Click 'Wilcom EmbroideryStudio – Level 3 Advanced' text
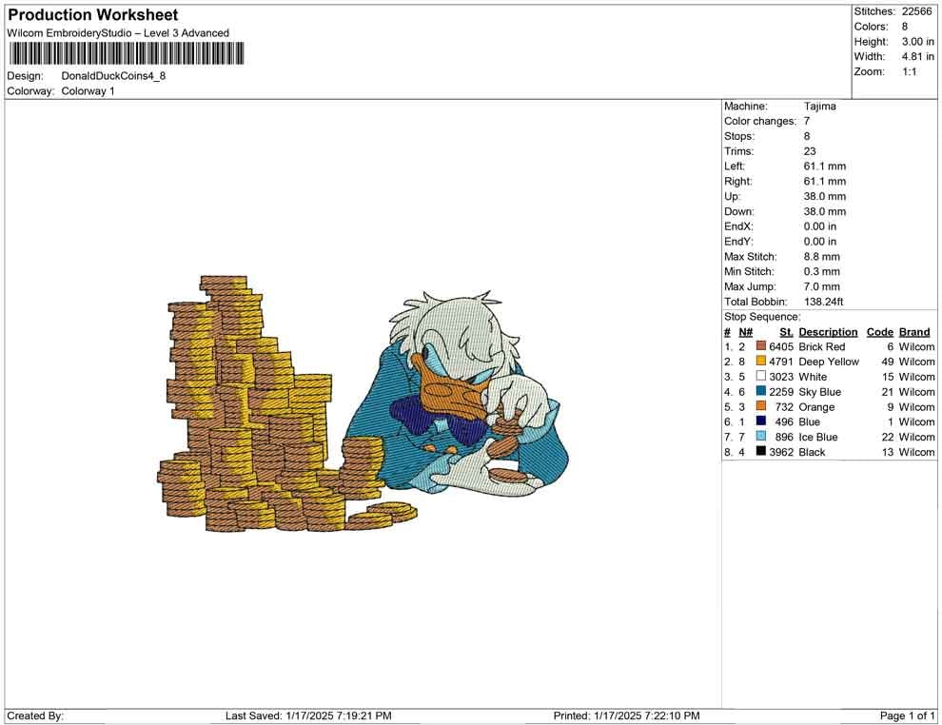 tap(118, 33)
